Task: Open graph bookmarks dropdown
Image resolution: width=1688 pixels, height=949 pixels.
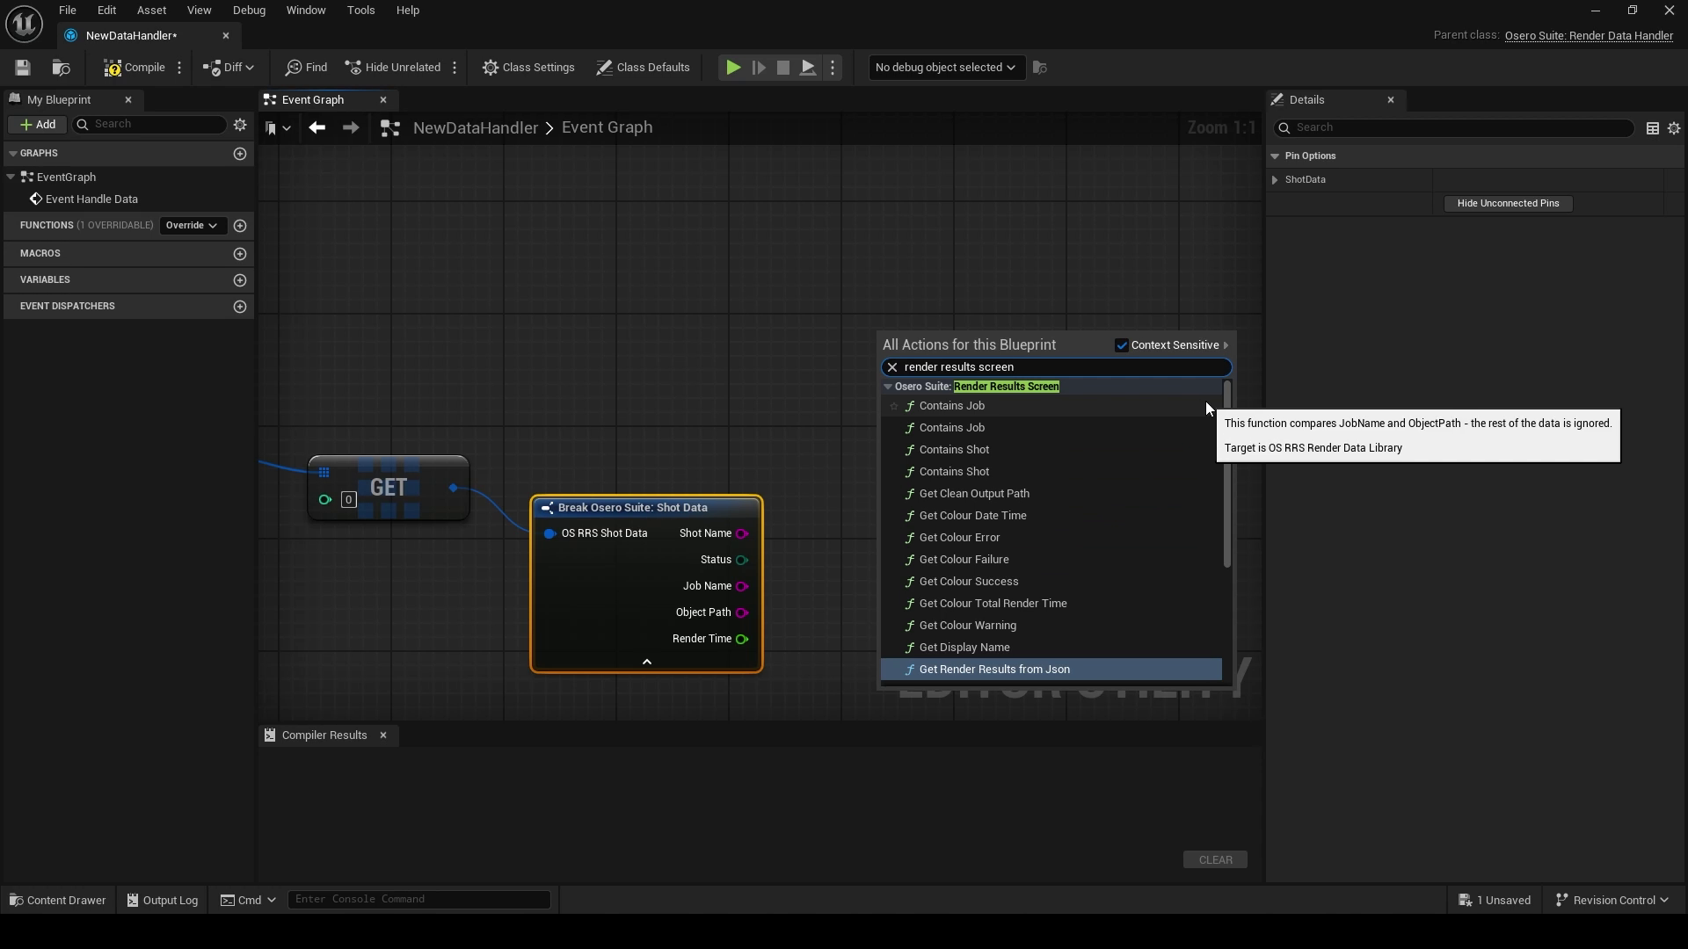Action: [278, 128]
